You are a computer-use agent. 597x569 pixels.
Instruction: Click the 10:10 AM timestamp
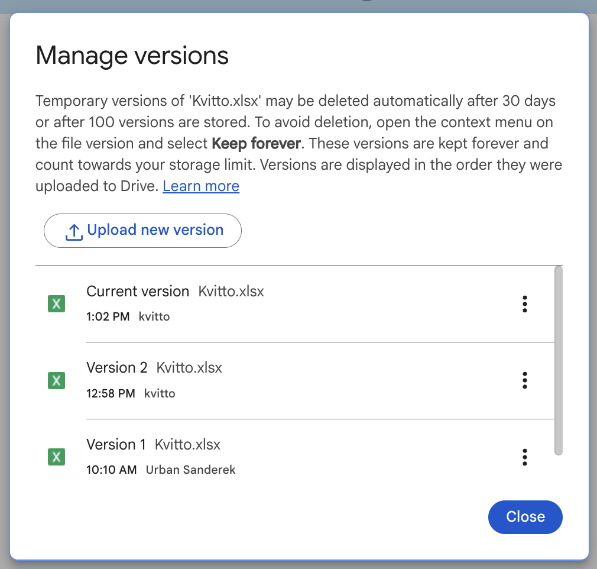(111, 470)
